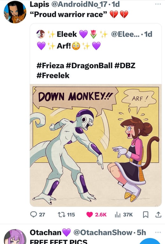View analytics icon showing 37K views

point(118,215)
